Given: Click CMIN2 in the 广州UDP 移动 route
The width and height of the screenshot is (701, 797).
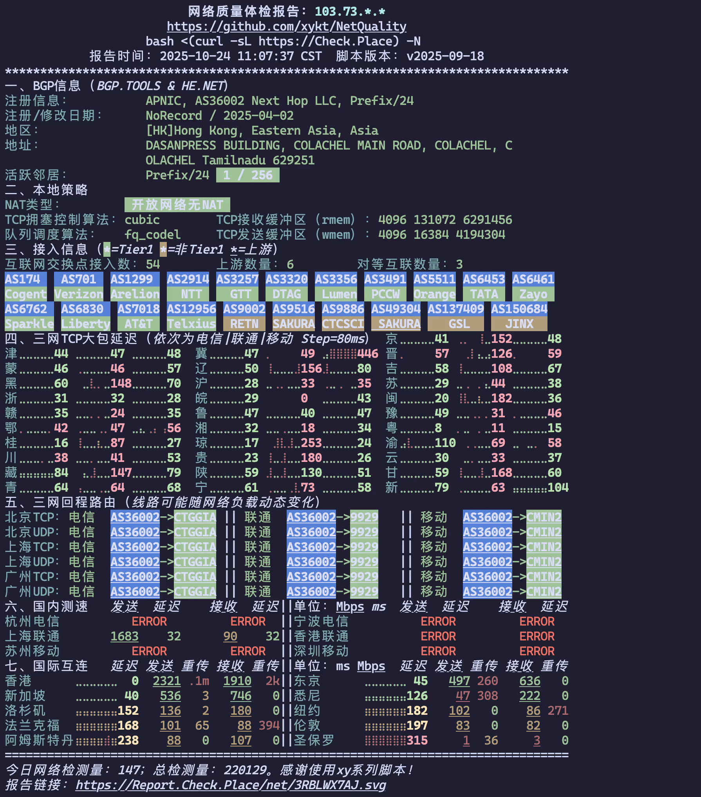Looking at the screenshot, I should (544, 591).
